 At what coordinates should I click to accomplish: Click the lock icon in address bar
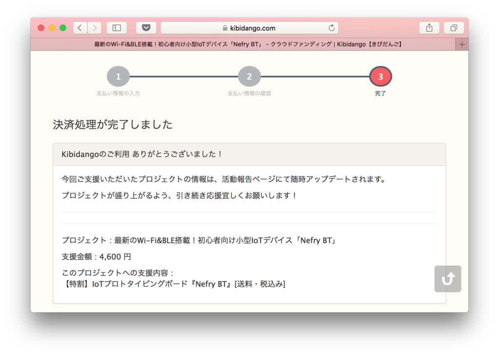[225, 28]
